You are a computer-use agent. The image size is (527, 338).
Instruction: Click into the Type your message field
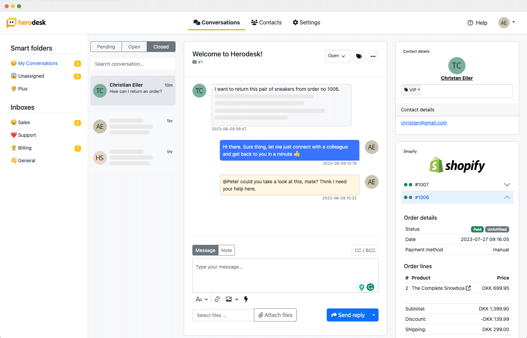pos(285,275)
